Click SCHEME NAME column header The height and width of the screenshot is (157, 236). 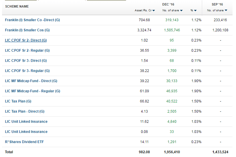(x=17, y=6)
